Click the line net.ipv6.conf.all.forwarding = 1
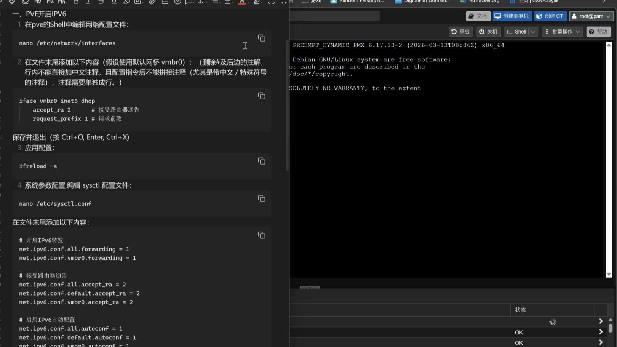 click(x=74, y=249)
